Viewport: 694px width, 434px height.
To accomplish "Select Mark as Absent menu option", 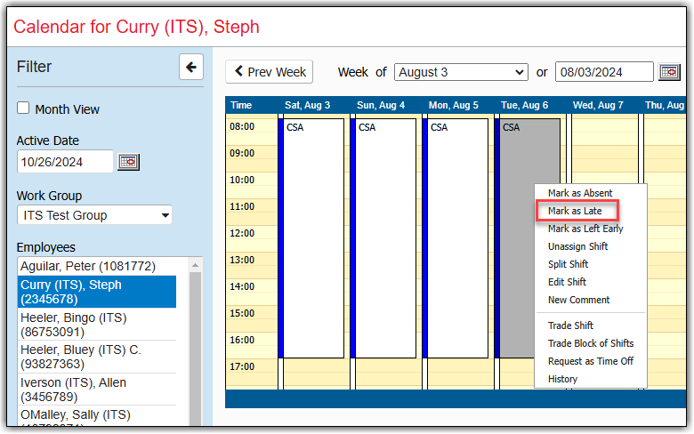I will pos(580,193).
